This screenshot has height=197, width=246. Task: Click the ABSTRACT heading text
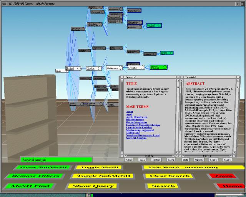tap(195, 83)
